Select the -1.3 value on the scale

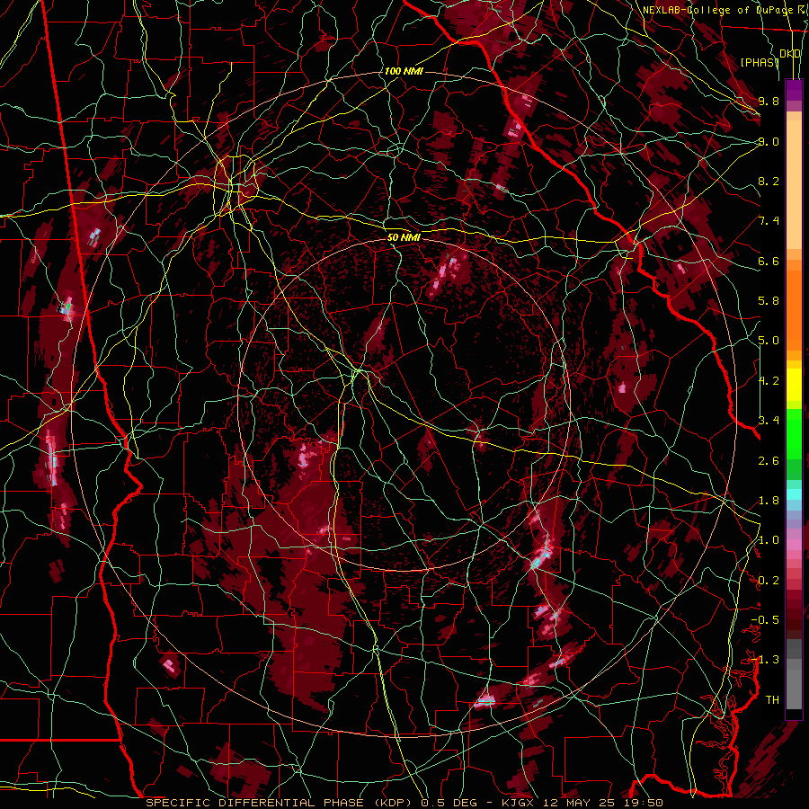pos(765,660)
